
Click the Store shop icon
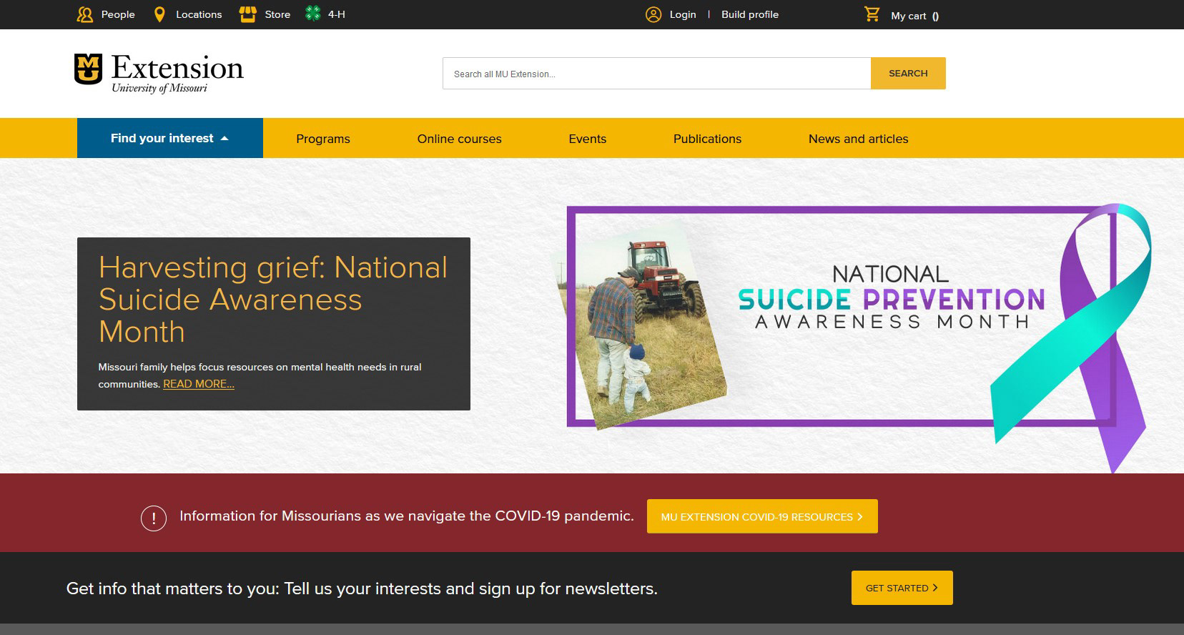tap(247, 14)
